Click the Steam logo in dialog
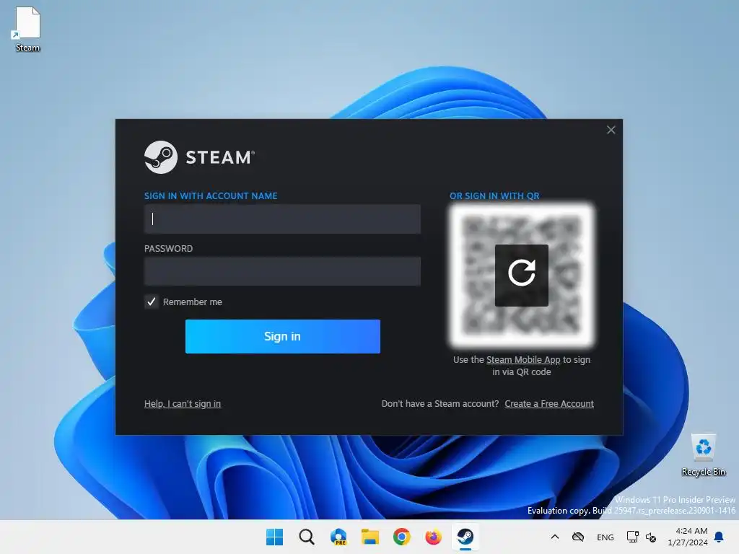739x554 pixels. [199, 157]
